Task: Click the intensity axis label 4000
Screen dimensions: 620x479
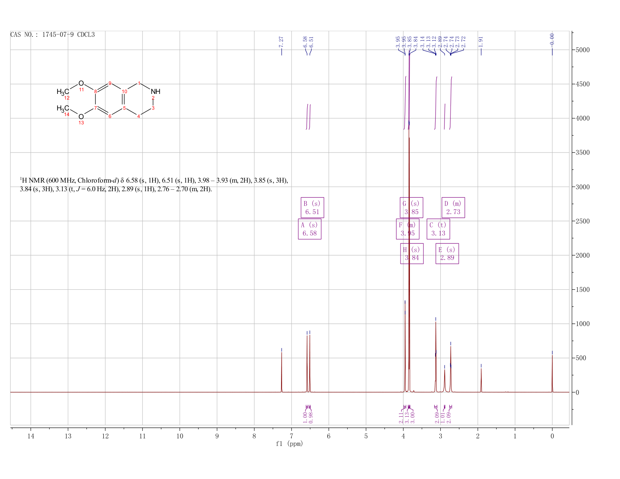Action: [x=582, y=118]
